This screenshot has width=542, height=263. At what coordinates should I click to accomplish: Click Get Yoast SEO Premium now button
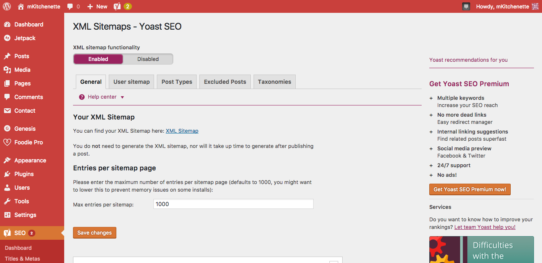coord(469,189)
